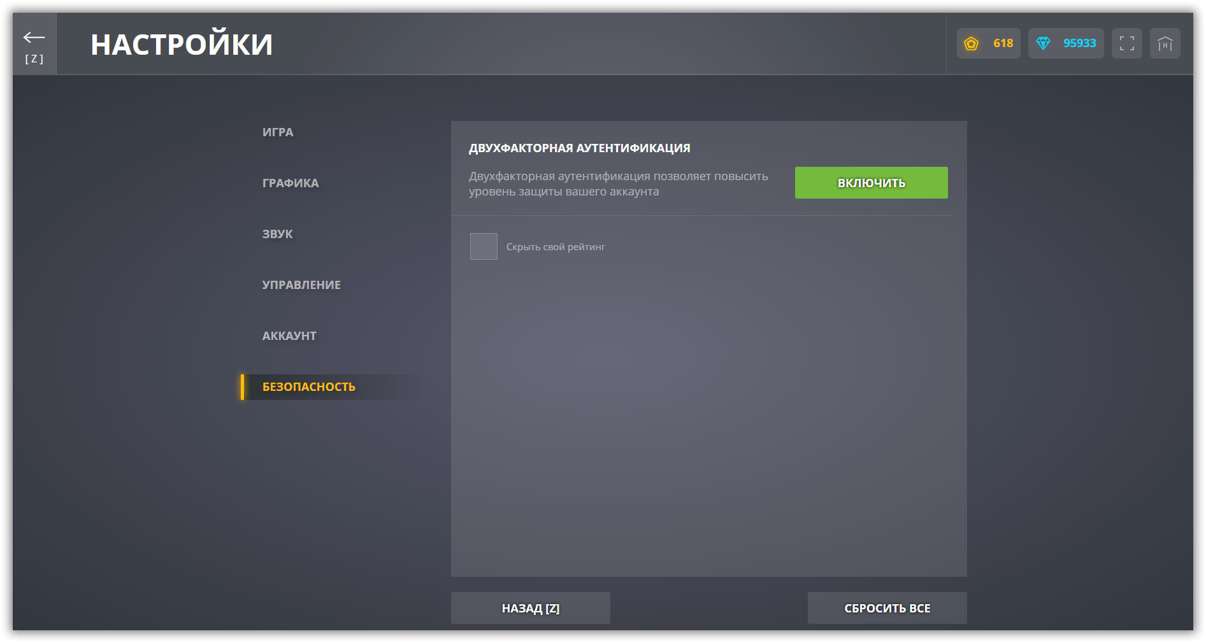Click the back arrow in the header
This screenshot has width=1206, height=643.
34,39
